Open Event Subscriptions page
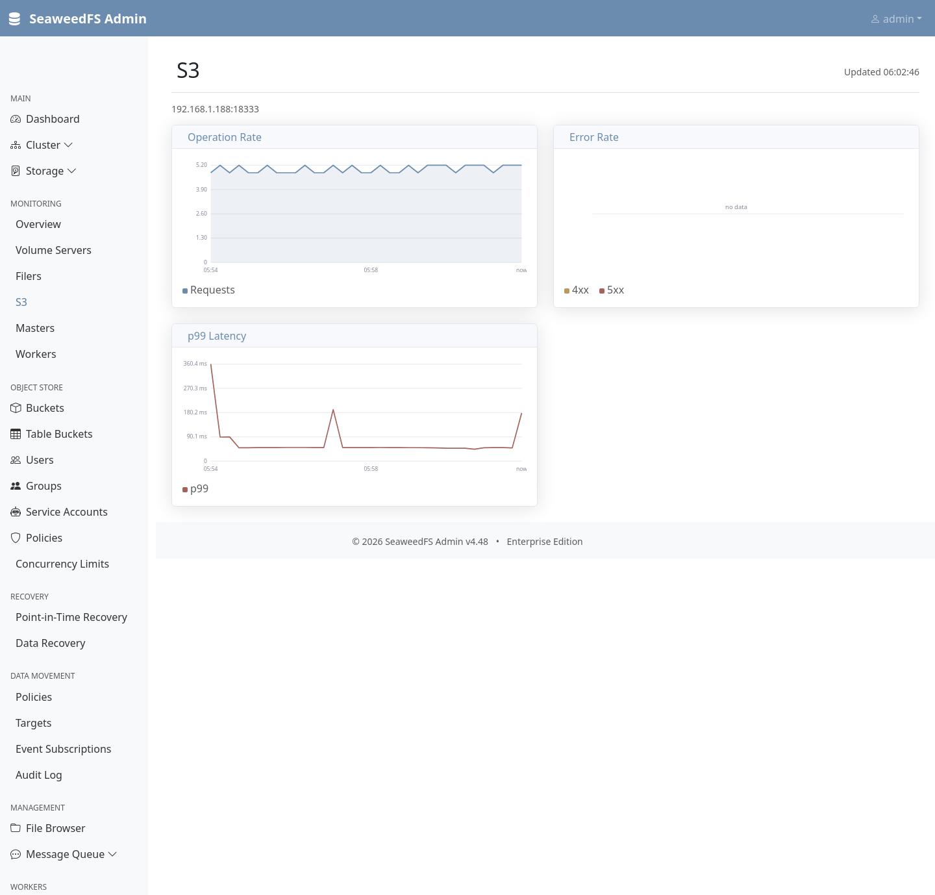935x895 pixels. tap(63, 749)
